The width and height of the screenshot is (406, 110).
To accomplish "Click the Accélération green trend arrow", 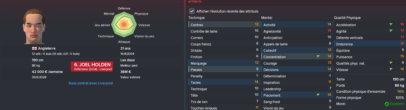I will tap(391, 25).
